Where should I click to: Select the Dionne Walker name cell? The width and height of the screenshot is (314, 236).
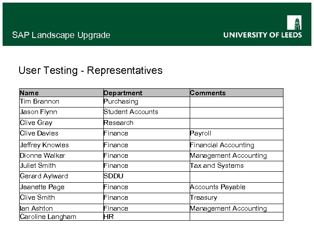[x=42, y=156]
